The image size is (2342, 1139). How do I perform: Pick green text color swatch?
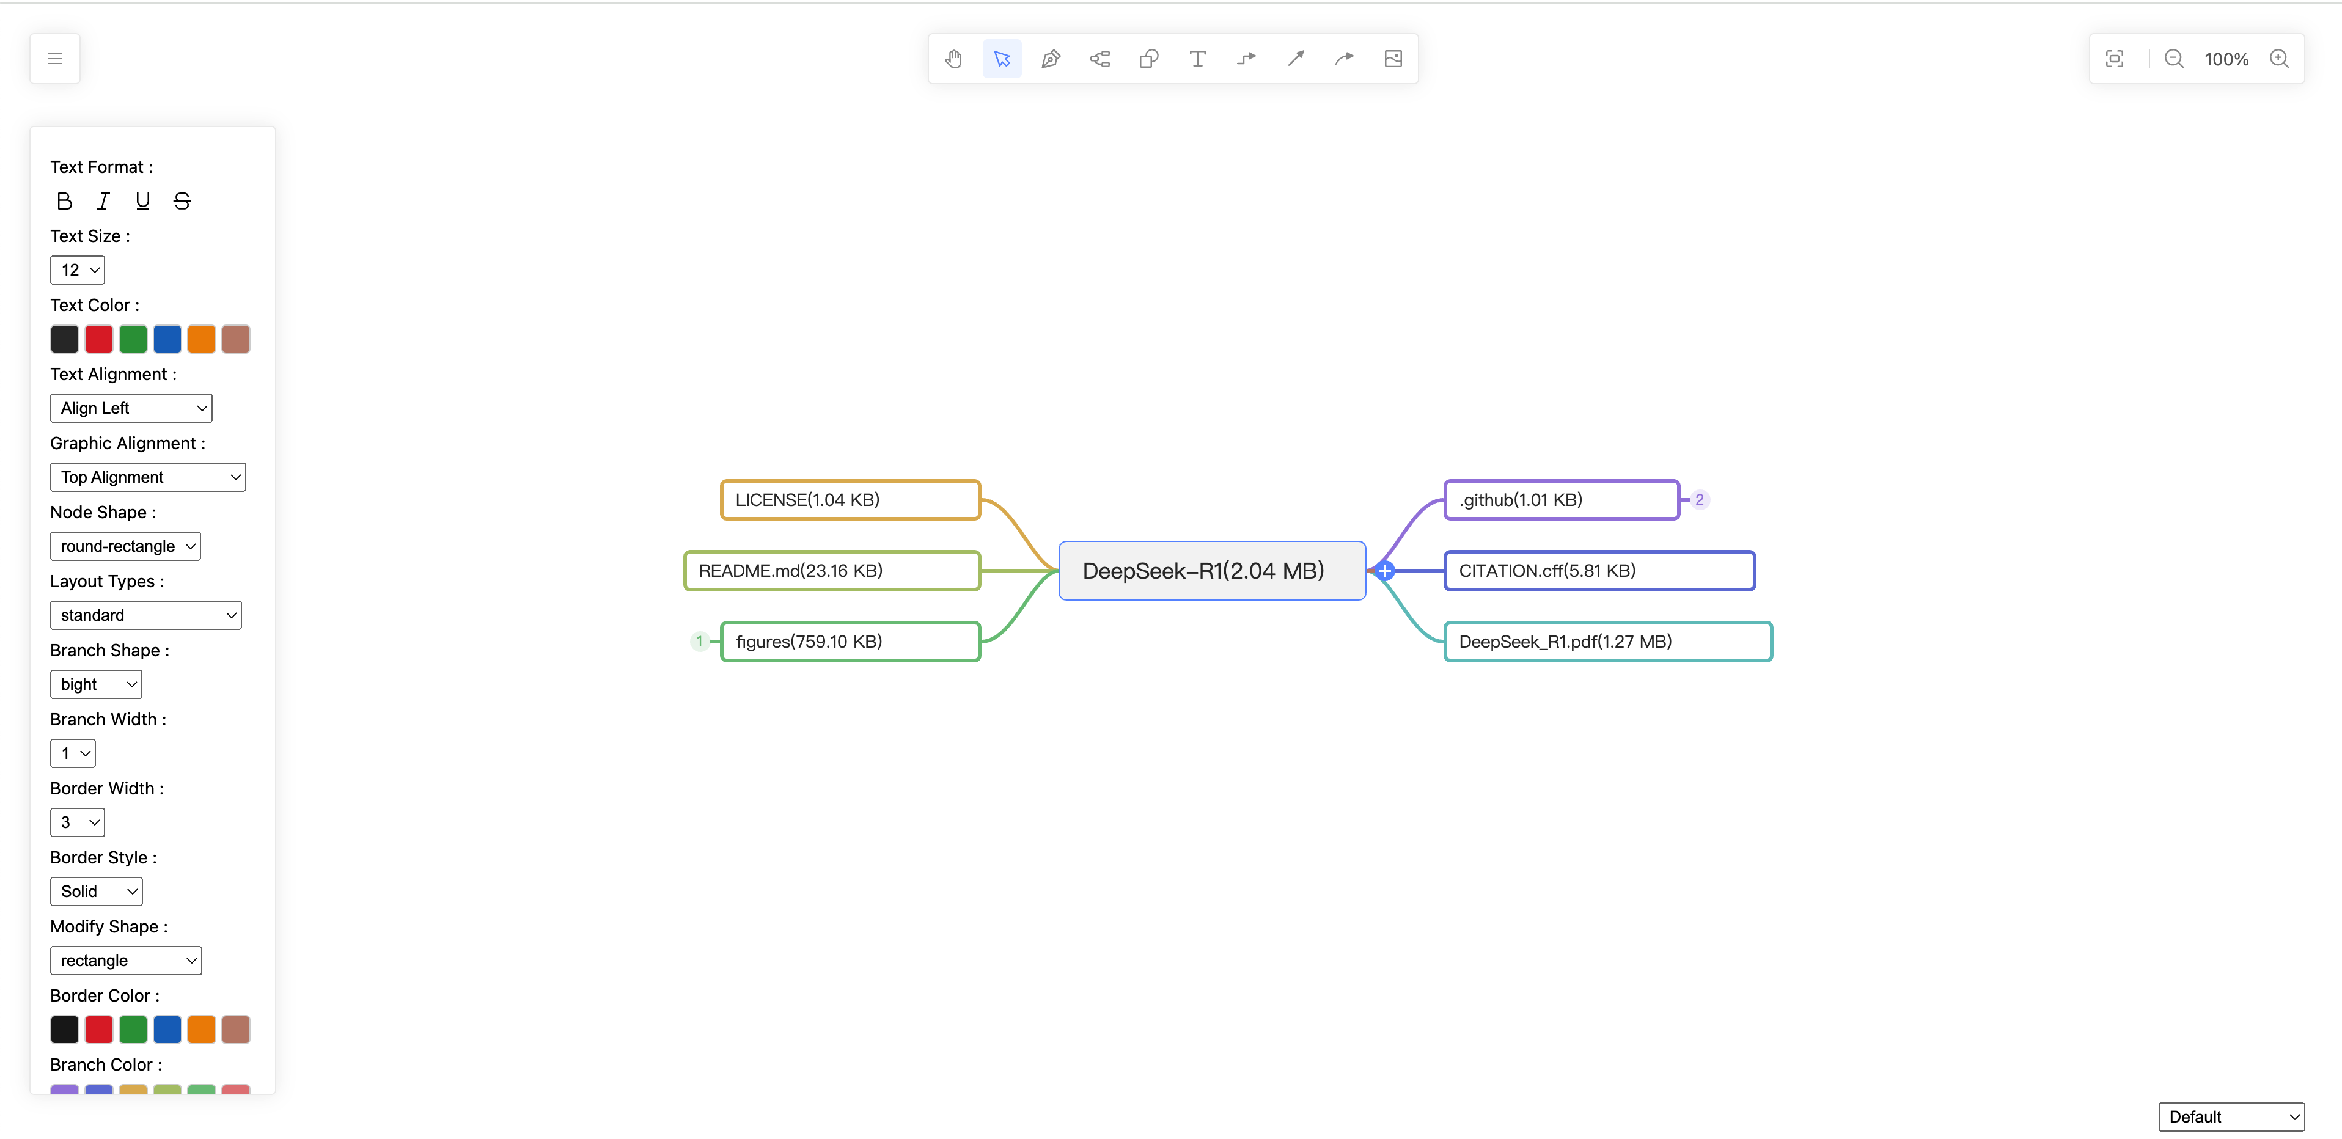tap(133, 339)
